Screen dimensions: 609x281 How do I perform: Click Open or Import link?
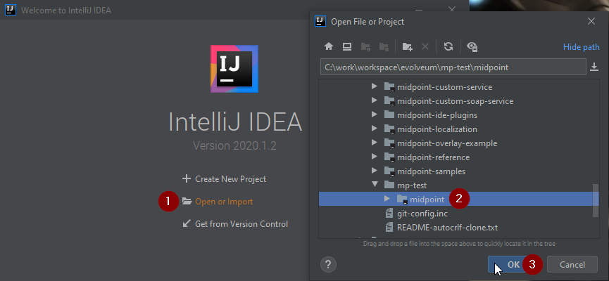pos(224,202)
